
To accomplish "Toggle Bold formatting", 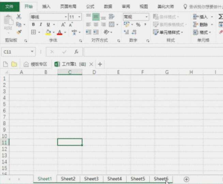I will point(33,25).
